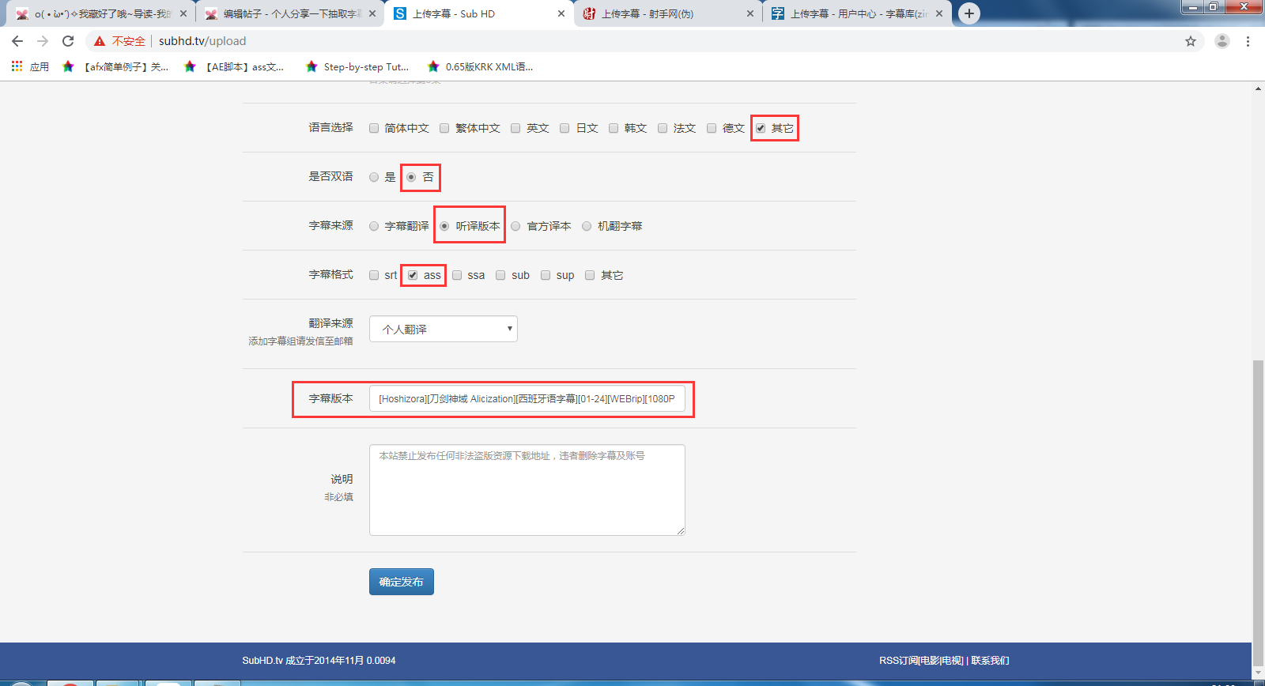Image resolution: width=1265 pixels, height=686 pixels.
Task: Select 否 for 是否双语
Action: point(411,177)
